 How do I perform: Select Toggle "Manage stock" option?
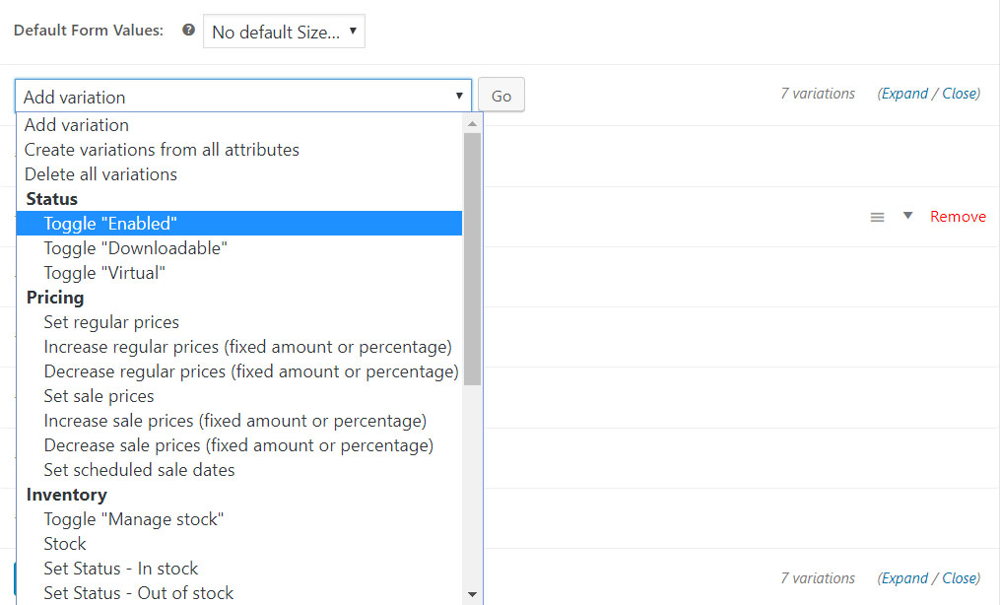click(239, 519)
